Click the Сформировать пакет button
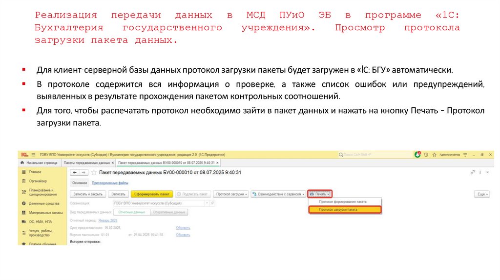This screenshot has height=280, width=500. point(152,194)
